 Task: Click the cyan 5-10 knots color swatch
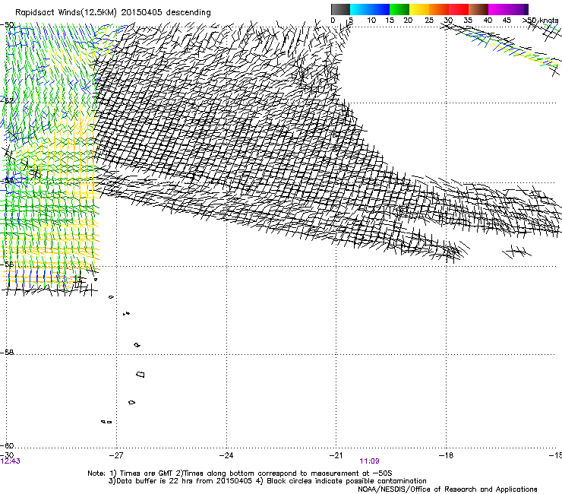pos(360,9)
